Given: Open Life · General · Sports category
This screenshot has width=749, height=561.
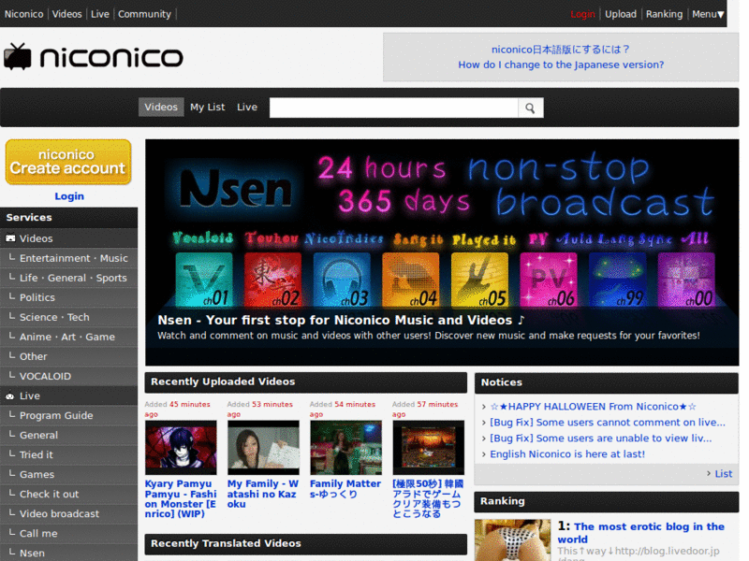Looking at the screenshot, I should 73,278.
